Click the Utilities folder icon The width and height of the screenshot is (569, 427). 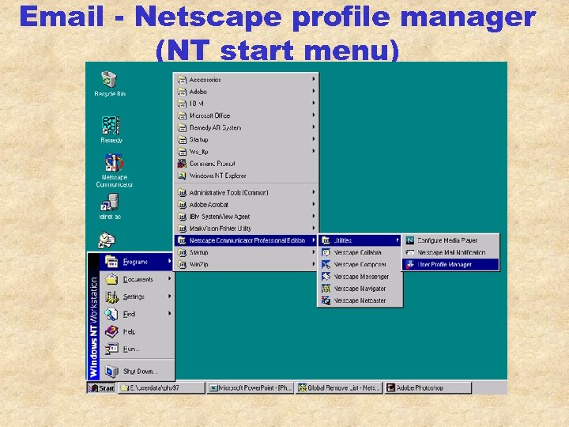(326, 240)
